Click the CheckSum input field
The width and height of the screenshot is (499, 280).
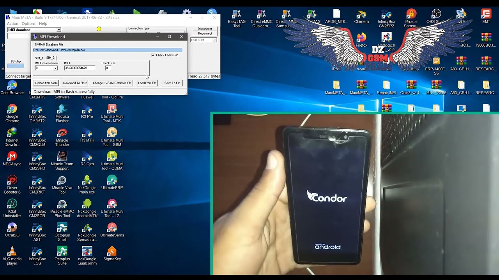click(108, 68)
